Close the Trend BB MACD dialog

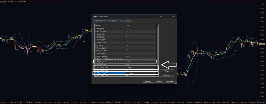173,16
